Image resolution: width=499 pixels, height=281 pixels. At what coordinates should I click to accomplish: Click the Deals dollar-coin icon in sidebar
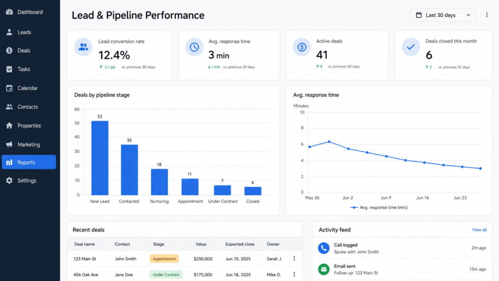point(9,50)
